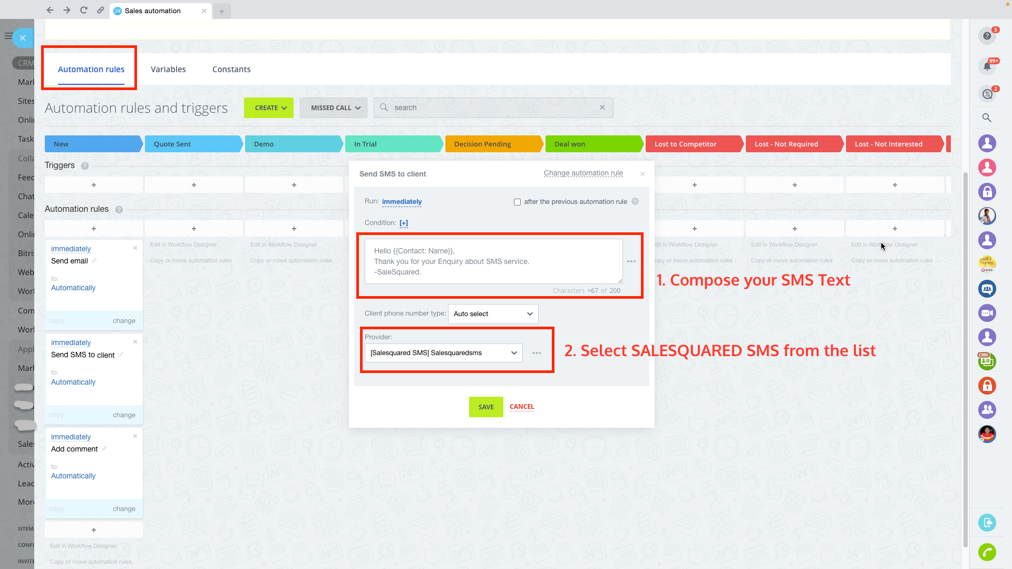The width and height of the screenshot is (1012, 569).
Task: Click the green phone call icon
Action: click(x=987, y=552)
